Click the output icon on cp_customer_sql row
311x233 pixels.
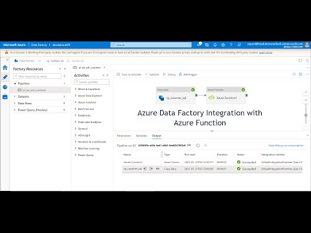tap(151, 168)
